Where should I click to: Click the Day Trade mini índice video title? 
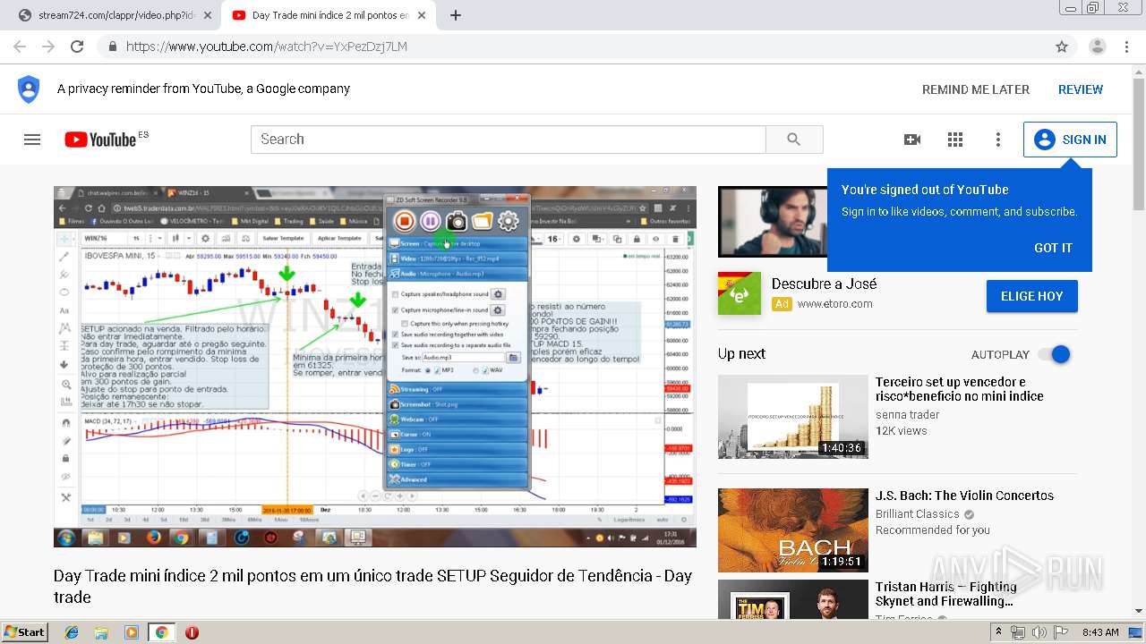(x=372, y=586)
